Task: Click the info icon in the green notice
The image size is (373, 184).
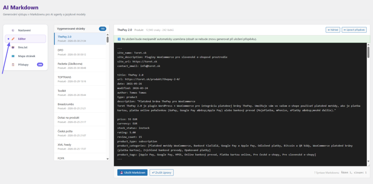Action: pyautogui.click(x=119, y=39)
